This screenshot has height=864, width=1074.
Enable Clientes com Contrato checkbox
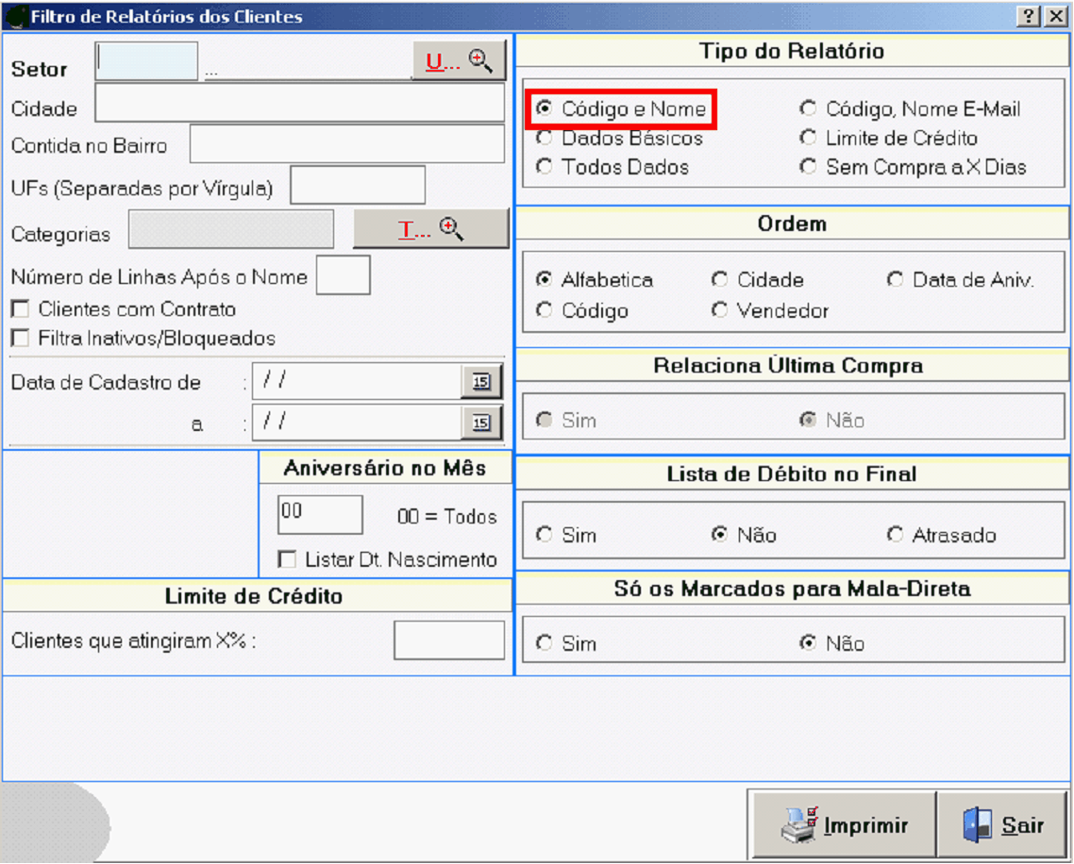point(19,309)
